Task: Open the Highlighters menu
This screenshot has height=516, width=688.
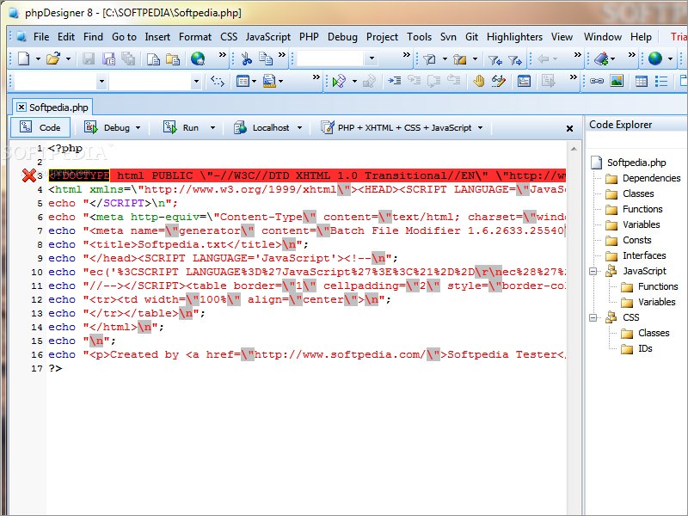Action: [x=514, y=37]
